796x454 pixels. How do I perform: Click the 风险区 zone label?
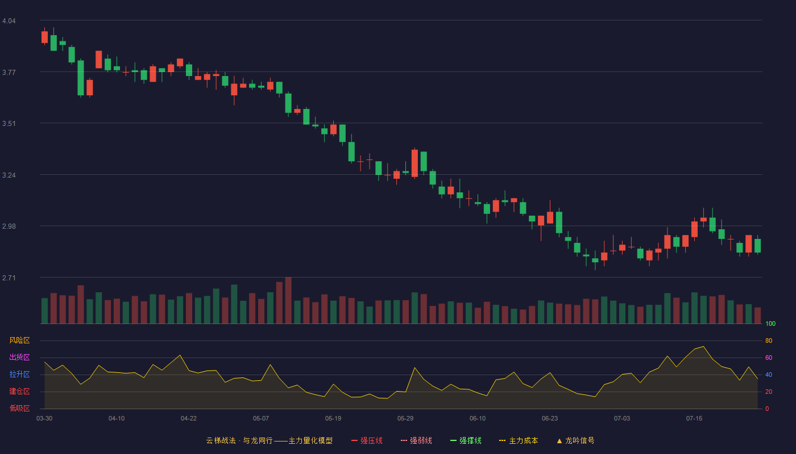[19, 340]
